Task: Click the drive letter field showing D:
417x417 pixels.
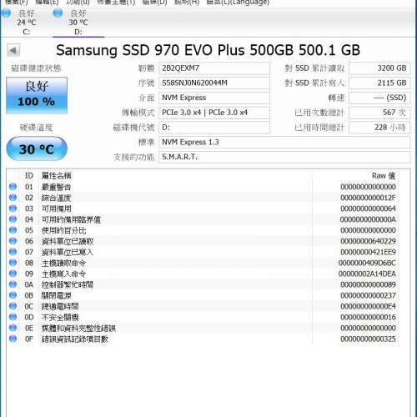Action: (x=214, y=128)
